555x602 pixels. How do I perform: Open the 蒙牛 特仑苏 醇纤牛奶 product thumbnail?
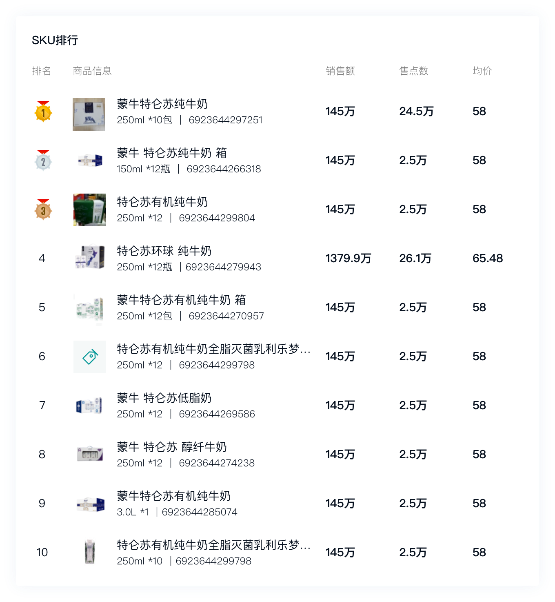(x=90, y=454)
